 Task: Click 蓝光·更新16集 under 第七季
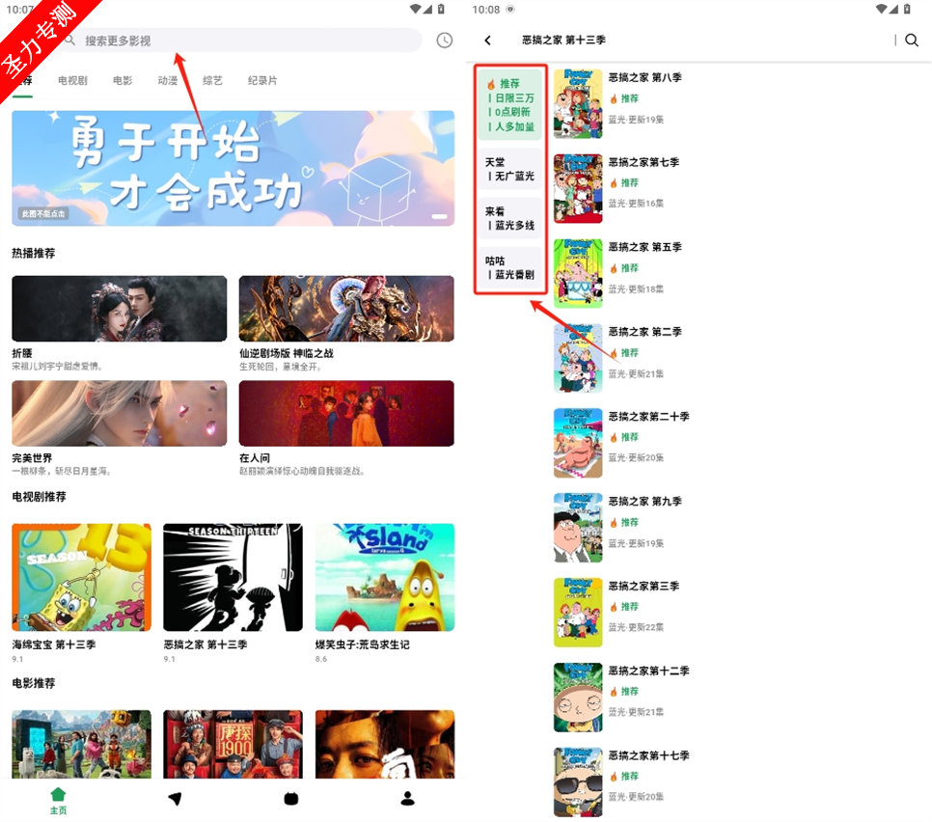pos(636,204)
